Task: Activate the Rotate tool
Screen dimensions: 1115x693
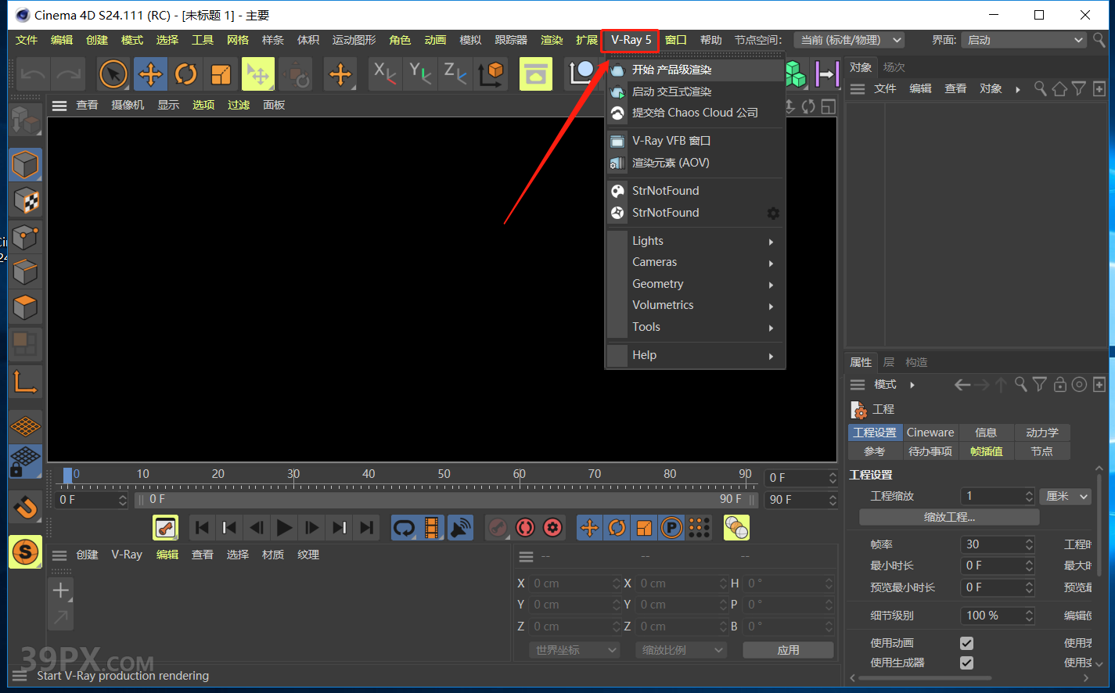Action: click(185, 74)
